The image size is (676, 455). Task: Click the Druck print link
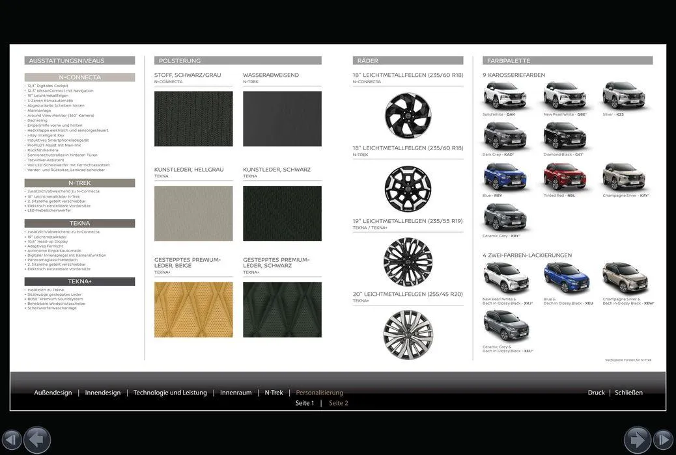(596, 393)
